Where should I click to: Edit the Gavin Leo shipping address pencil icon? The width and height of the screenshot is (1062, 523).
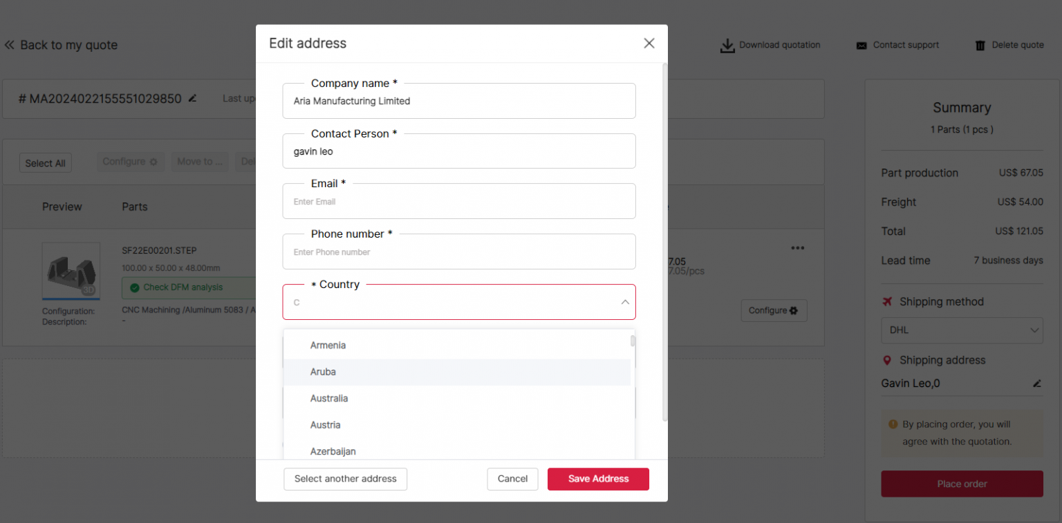pos(1037,383)
